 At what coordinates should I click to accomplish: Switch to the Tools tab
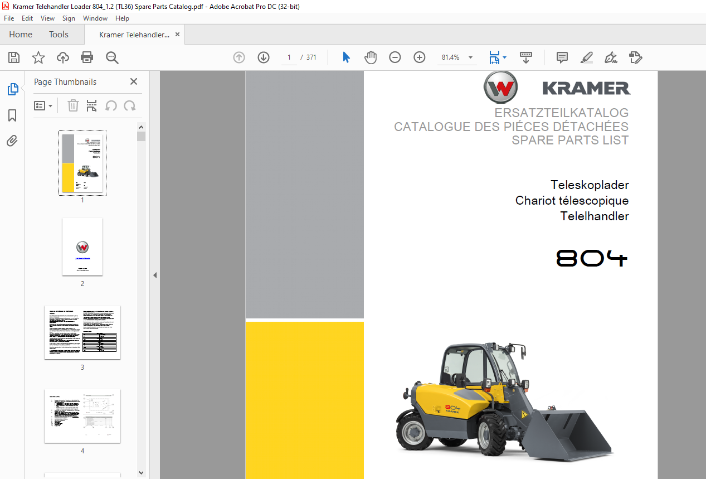pos(59,35)
